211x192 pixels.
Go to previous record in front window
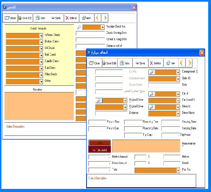(182, 63)
